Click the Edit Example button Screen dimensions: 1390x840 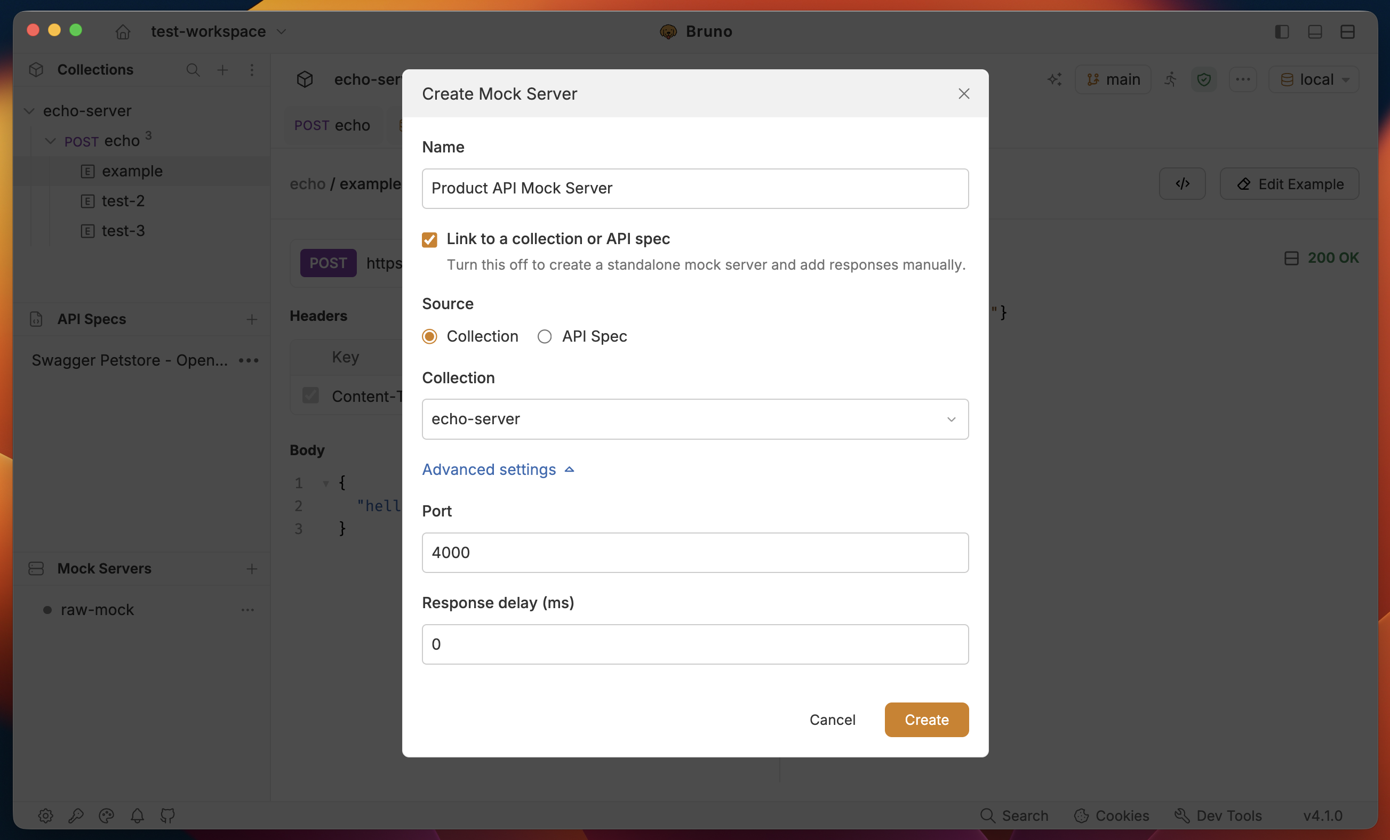(x=1289, y=184)
